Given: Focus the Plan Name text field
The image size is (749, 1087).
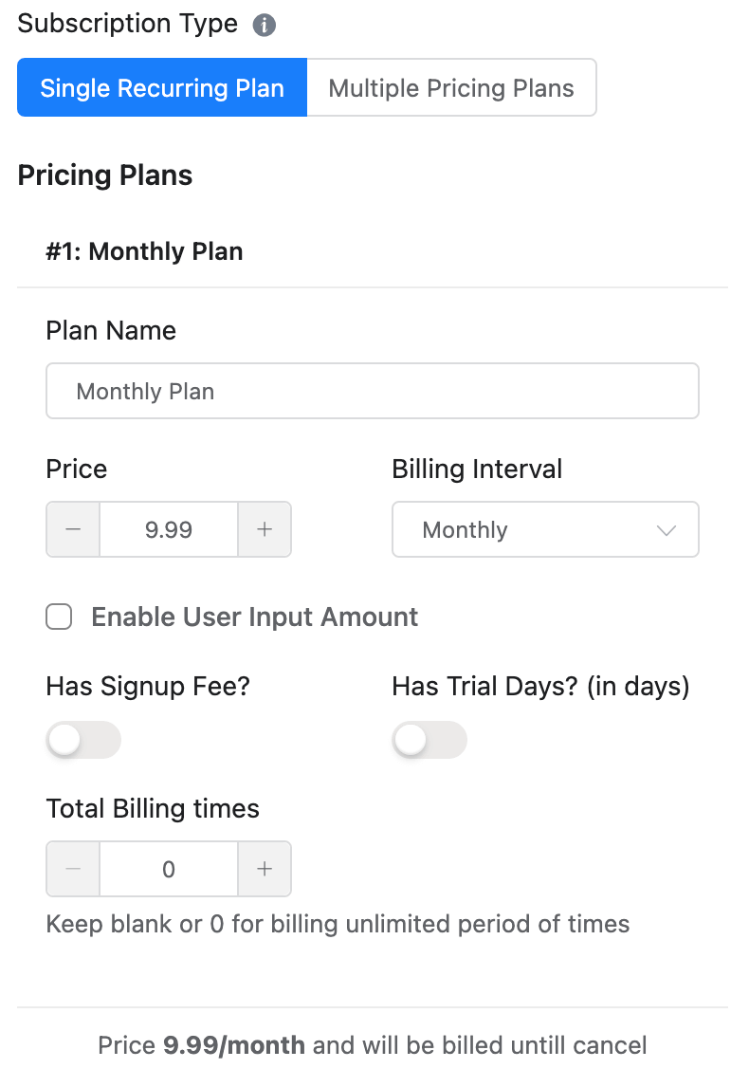Looking at the screenshot, I should 372,391.
